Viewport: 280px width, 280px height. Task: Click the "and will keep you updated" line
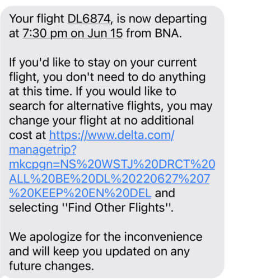click(99, 251)
